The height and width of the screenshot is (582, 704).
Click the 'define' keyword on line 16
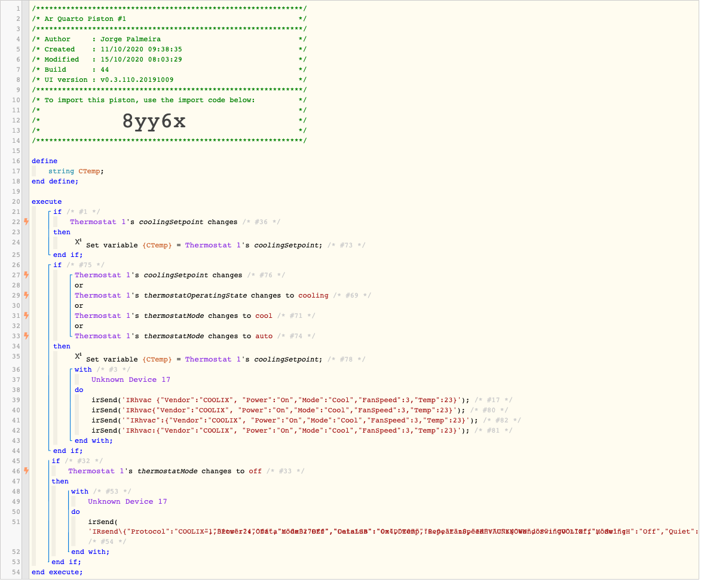coord(44,161)
